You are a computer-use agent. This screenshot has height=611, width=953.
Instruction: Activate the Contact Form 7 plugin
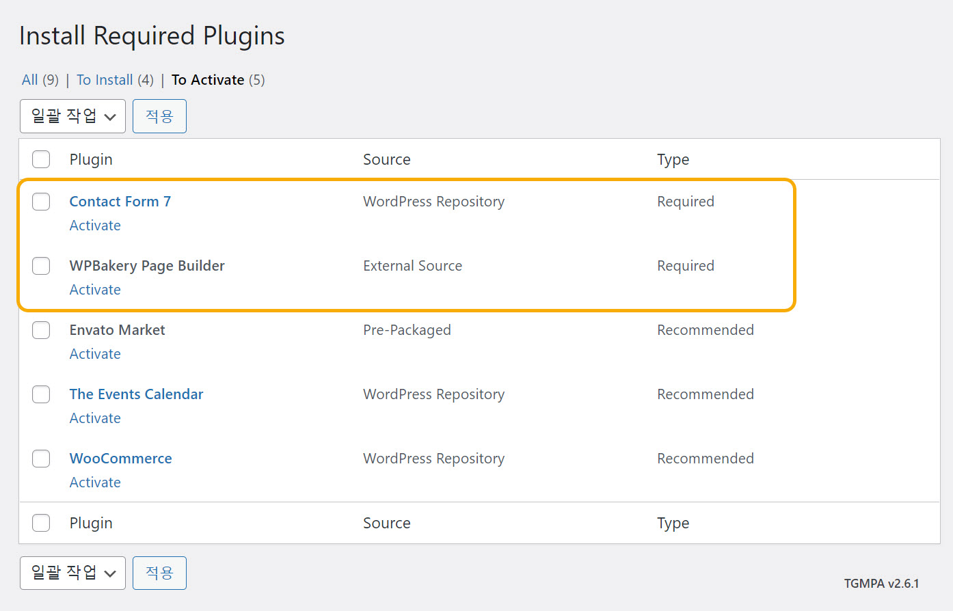pos(95,226)
